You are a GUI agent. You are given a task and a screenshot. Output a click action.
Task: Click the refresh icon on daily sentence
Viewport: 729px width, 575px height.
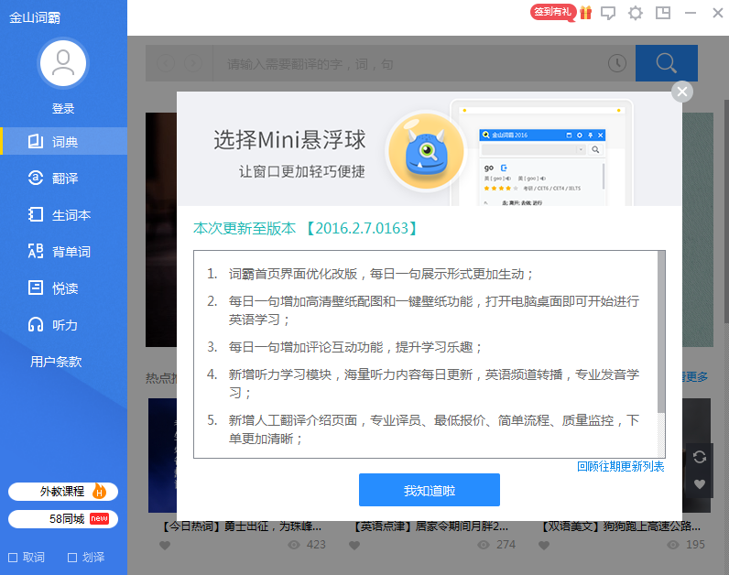[700, 457]
